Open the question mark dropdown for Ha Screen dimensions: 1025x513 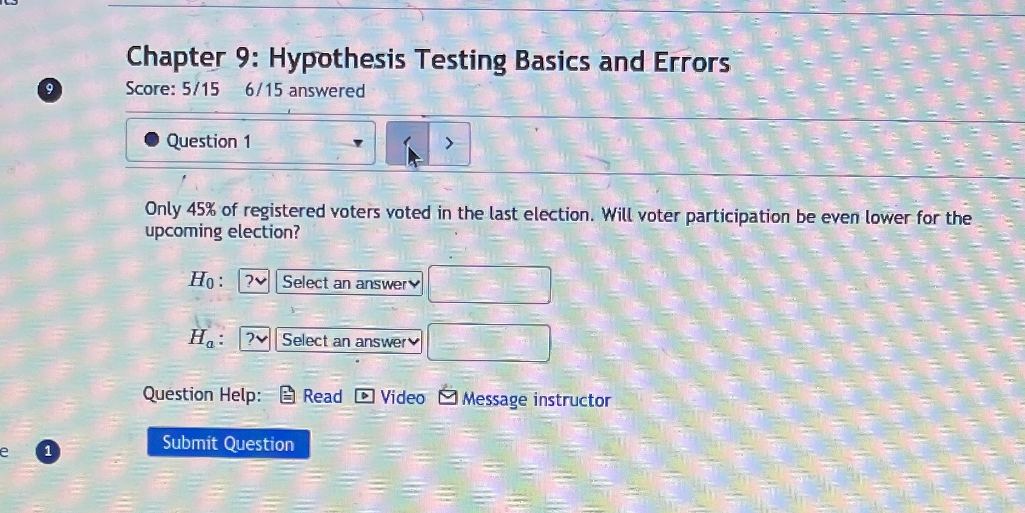coord(254,340)
